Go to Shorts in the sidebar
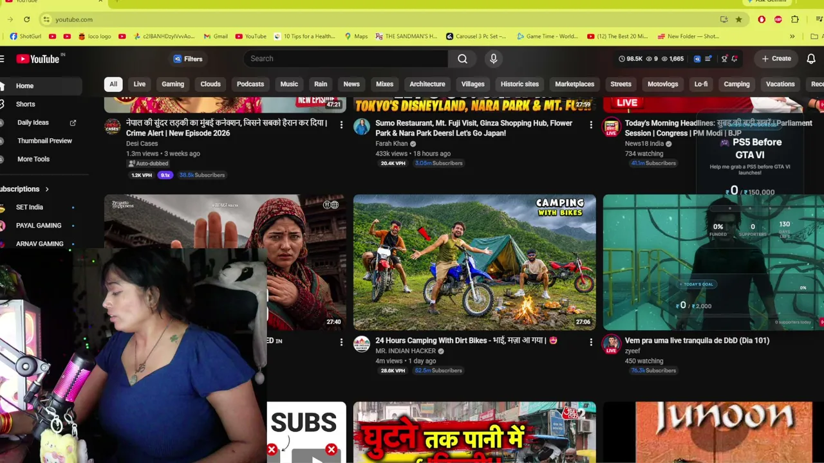Screen dimensions: 824x463 click(41, 104)
